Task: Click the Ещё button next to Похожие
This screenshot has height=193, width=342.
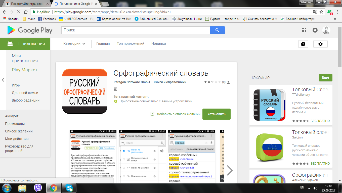Action: click(x=326, y=78)
